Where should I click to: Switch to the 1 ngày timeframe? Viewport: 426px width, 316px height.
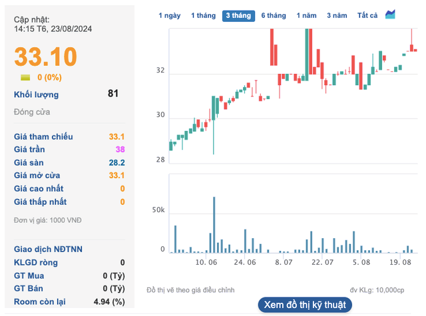169,15
